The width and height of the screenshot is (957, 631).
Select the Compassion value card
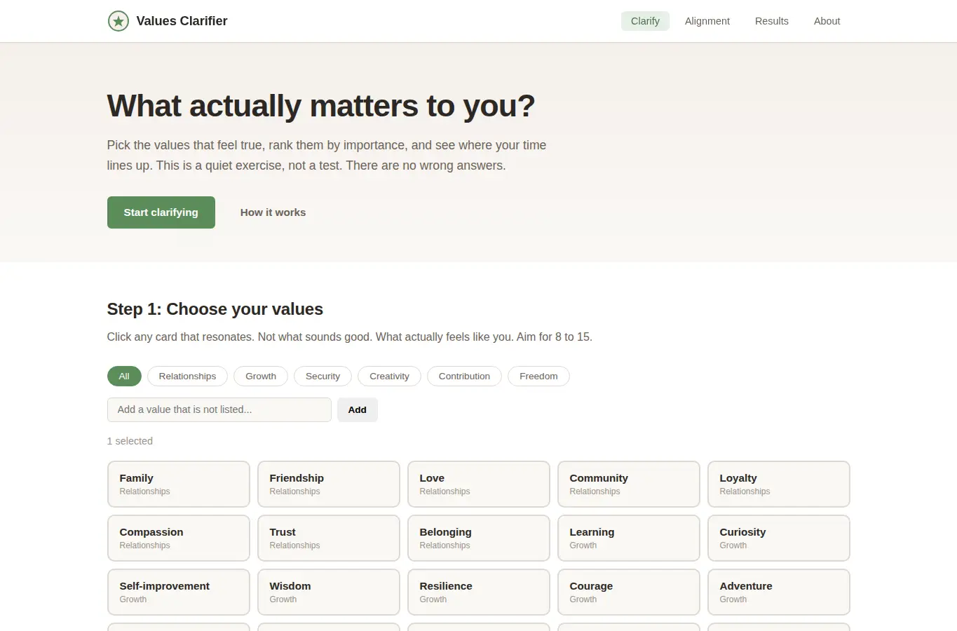[x=179, y=538]
